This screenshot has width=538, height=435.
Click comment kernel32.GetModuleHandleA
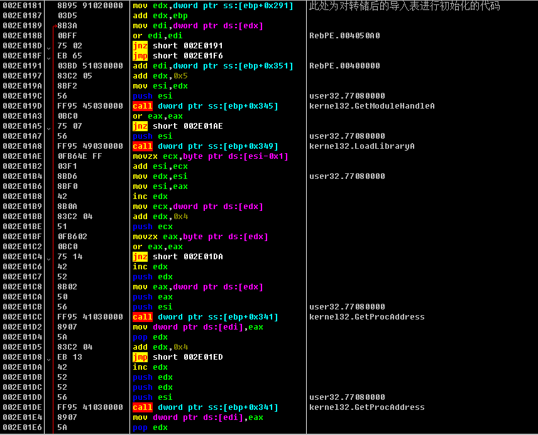point(372,106)
